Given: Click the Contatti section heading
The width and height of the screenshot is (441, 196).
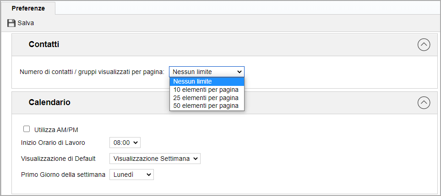Looking at the screenshot, I should [x=44, y=44].
